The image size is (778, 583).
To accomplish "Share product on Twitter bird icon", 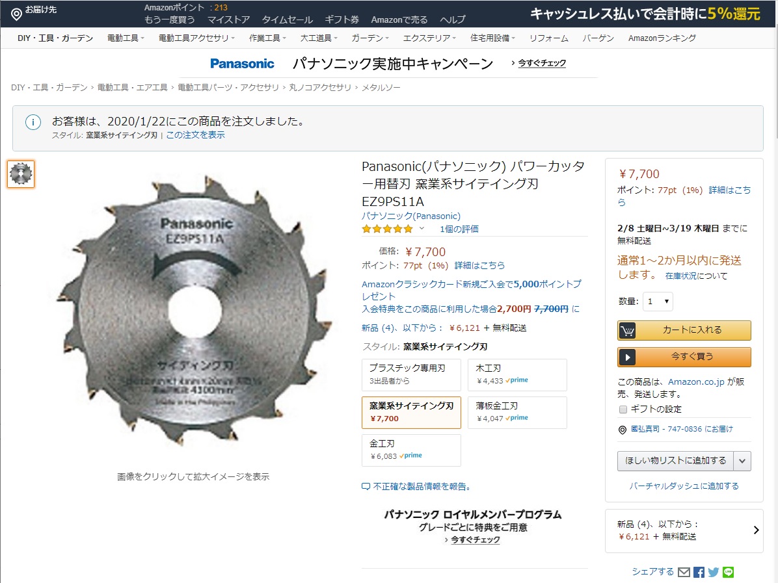I will tap(714, 572).
